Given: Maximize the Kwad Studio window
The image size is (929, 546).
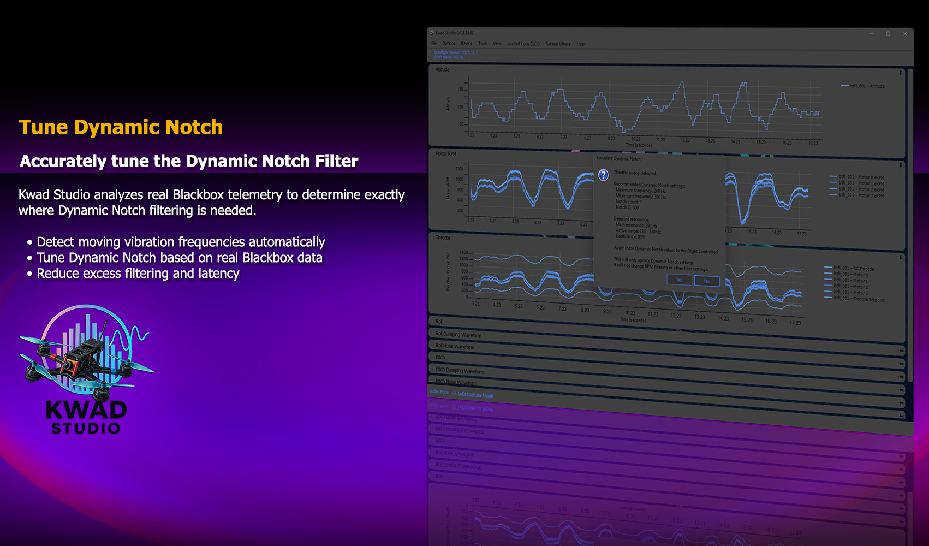Looking at the screenshot, I should [888, 34].
